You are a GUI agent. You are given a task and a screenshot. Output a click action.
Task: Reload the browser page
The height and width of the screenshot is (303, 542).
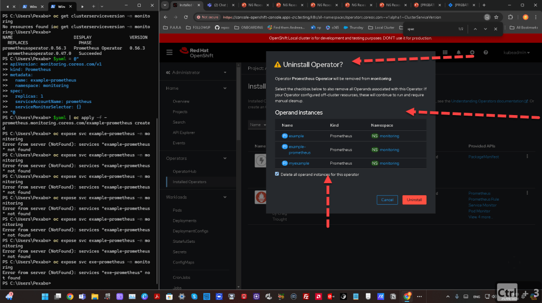(186, 17)
